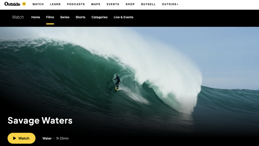Open the Savage Waters film title
This screenshot has width=259, height=146.
point(40,120)
